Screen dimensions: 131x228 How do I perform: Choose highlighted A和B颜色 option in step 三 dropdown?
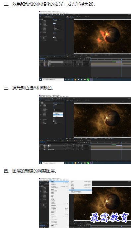tap(58, 115)
